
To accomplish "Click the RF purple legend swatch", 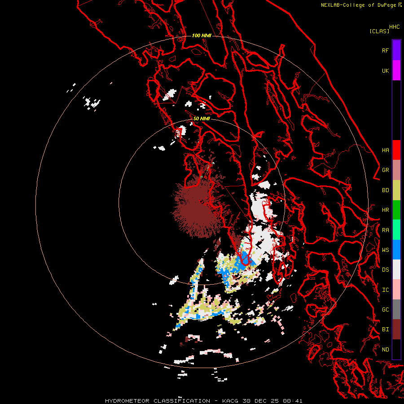I will point(396,50).
